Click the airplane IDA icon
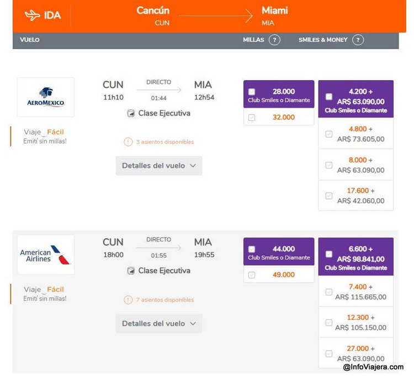This screenshot has width=414, height=380. coord(32,15)
